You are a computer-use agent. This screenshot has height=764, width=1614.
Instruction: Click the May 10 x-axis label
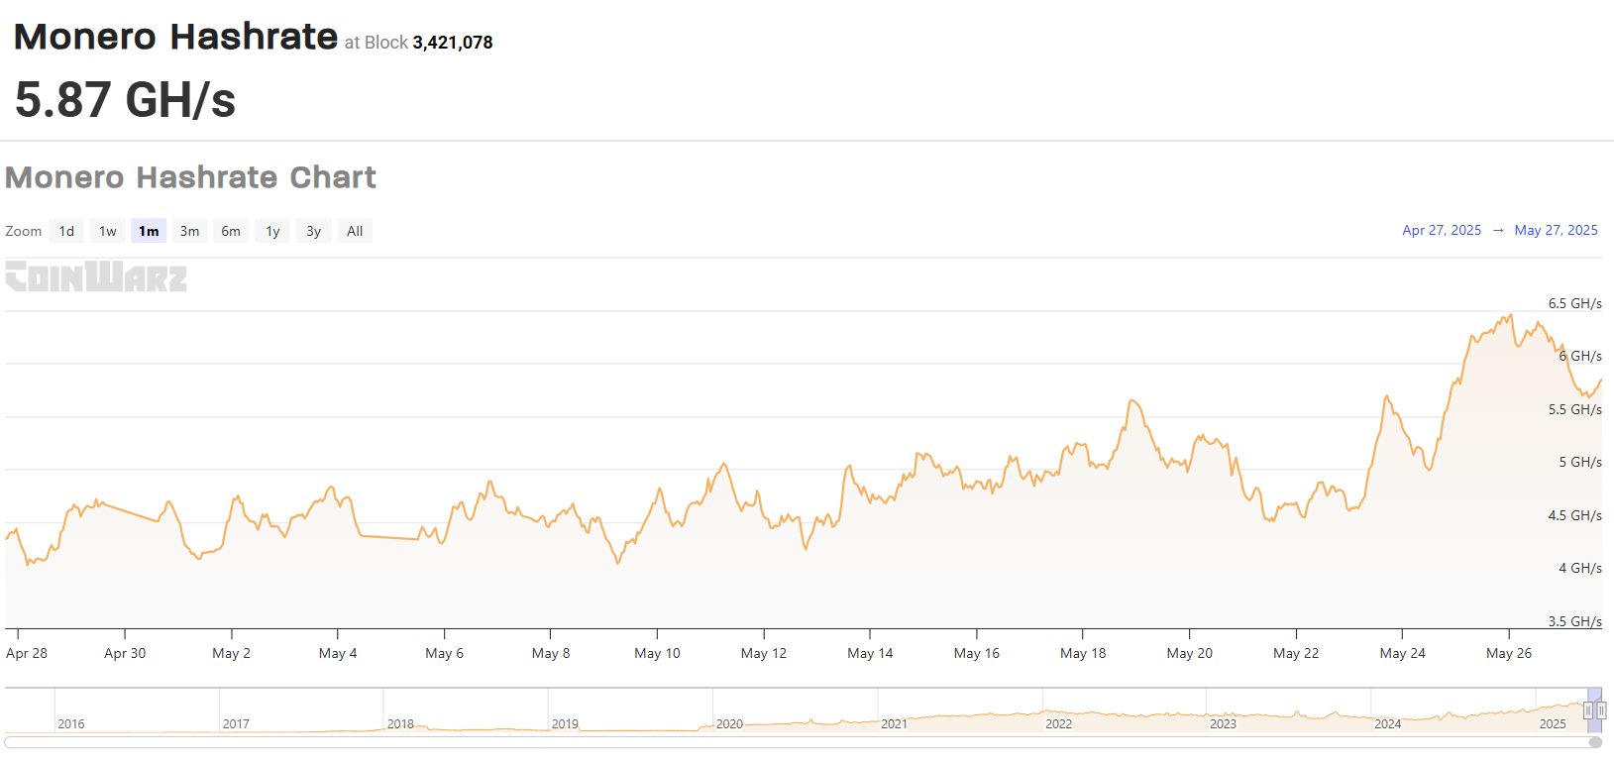click(657, 653)
